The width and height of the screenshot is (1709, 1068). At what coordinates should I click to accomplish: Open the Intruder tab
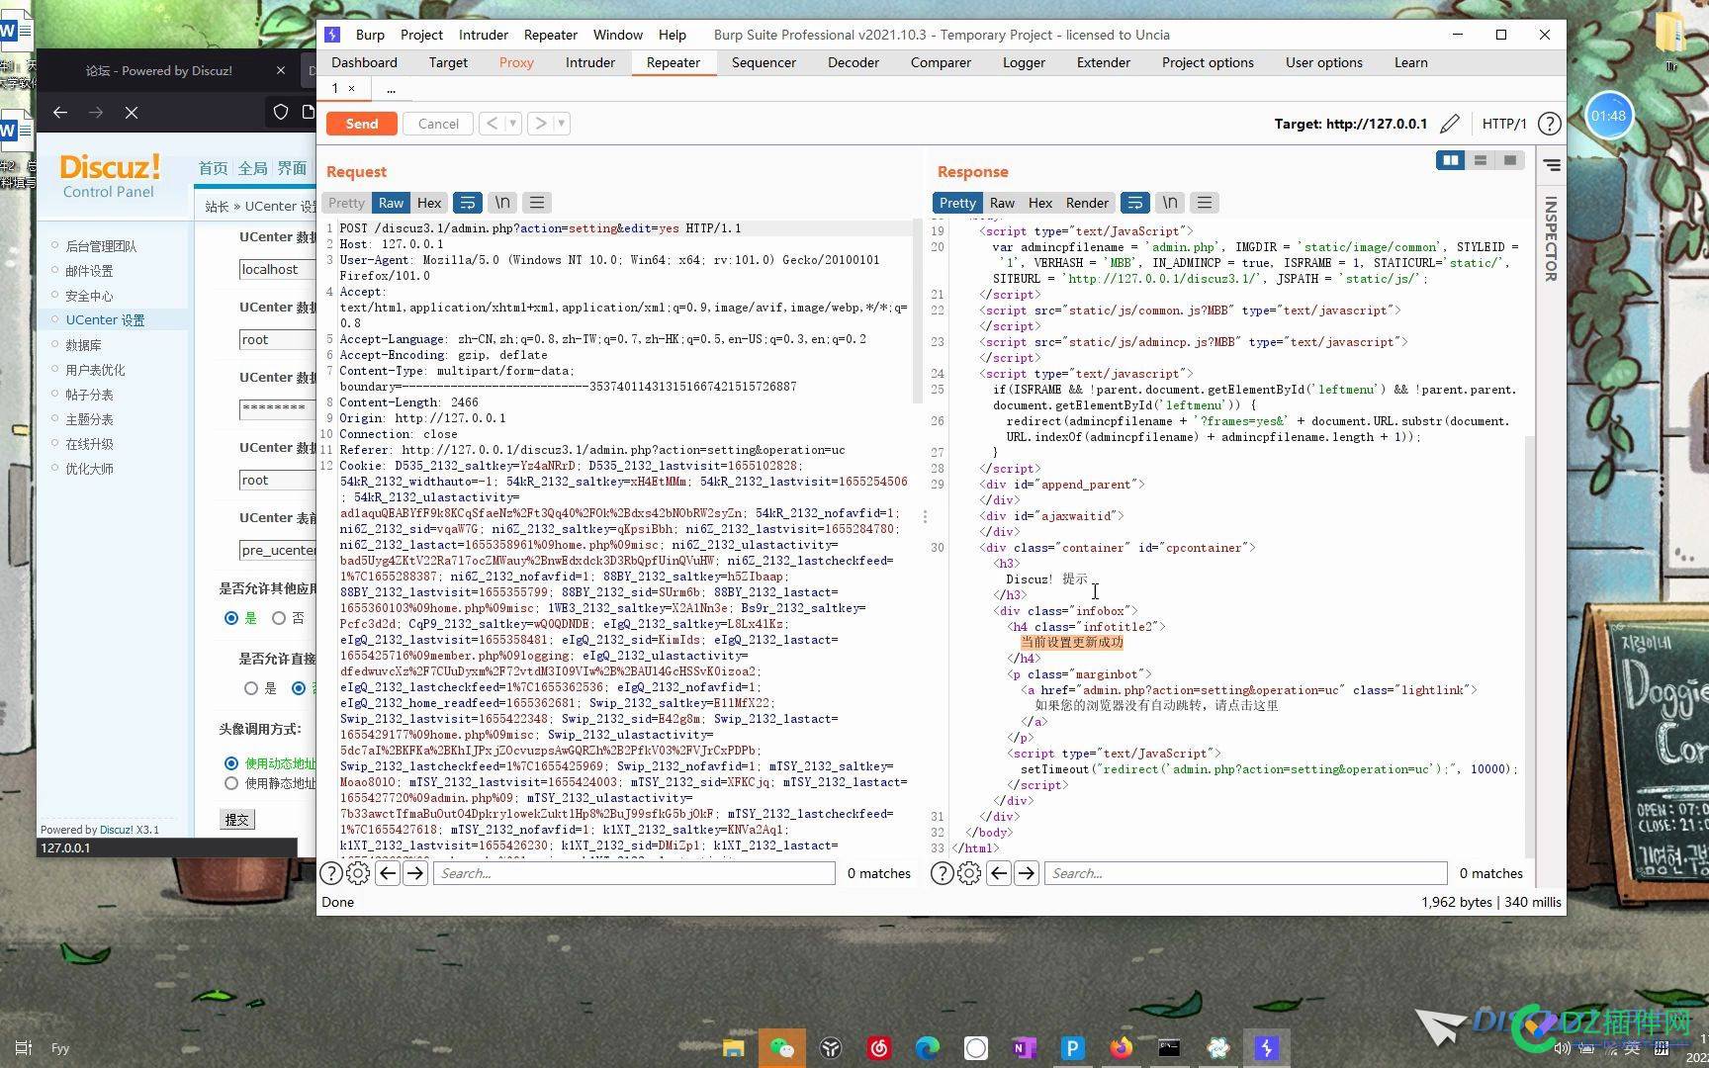(590, 62)
